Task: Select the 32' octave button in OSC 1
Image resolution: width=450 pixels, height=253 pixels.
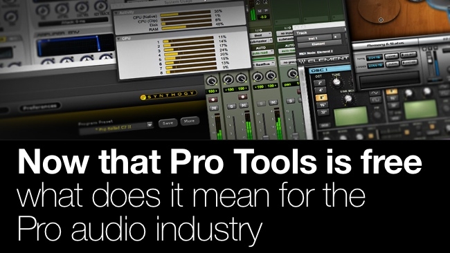Action: pos(323,112)
